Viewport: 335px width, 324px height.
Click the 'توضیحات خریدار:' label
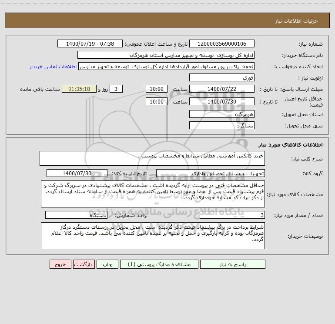pyautogui.click(x=305, y=236)
